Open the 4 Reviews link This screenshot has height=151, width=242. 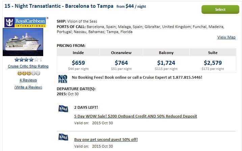pyautogui.click(x=28, y=80)
